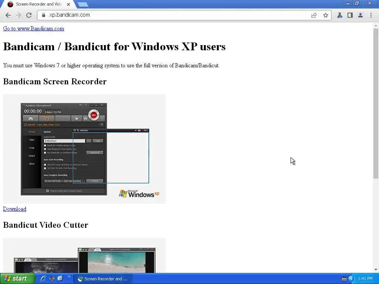Click the Bandicam Screen Recorder screenshot image
This screenshot has width=379, height=284.
(84, 149)
